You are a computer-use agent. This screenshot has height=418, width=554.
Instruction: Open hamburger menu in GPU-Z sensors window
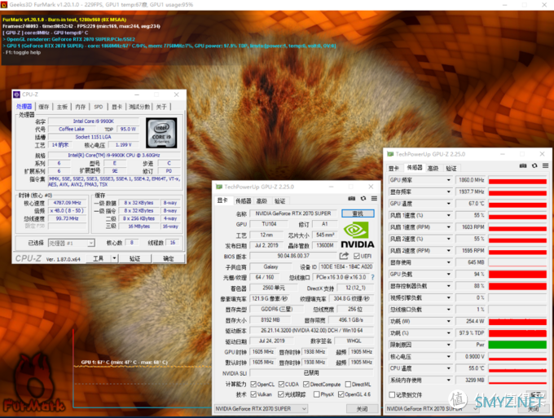coord(546,165)
